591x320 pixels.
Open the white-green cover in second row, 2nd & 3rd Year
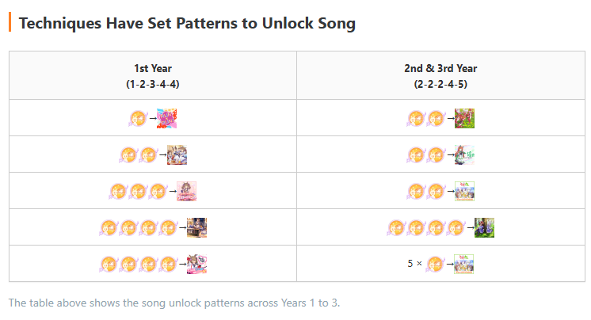tap(464, 155)
